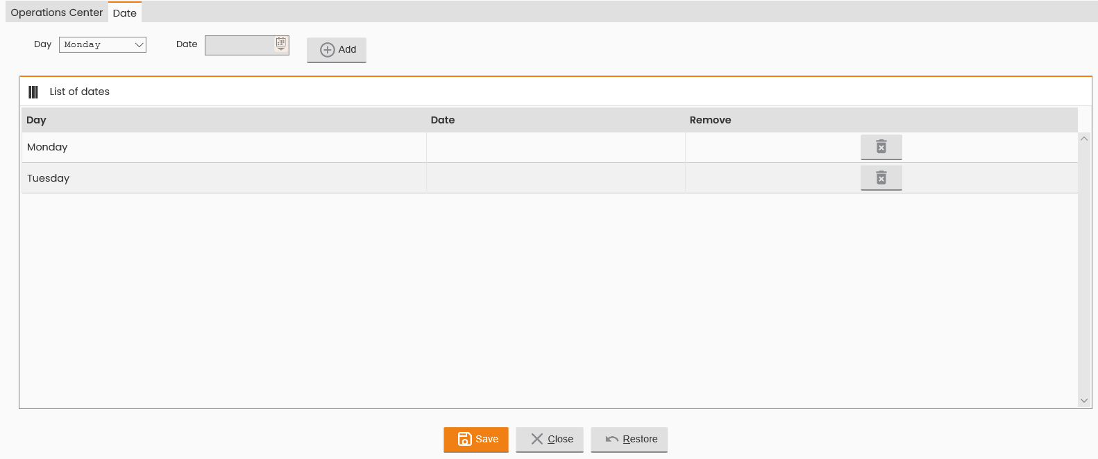Restore the previous date values

point(629,440)
